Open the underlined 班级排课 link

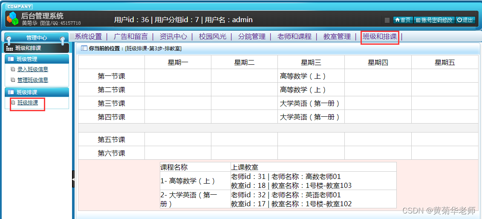tap(28, 103)
